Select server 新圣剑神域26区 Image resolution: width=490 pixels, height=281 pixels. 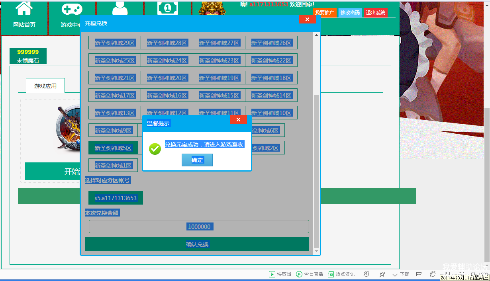pyautogui.click(x=271, y=43)
